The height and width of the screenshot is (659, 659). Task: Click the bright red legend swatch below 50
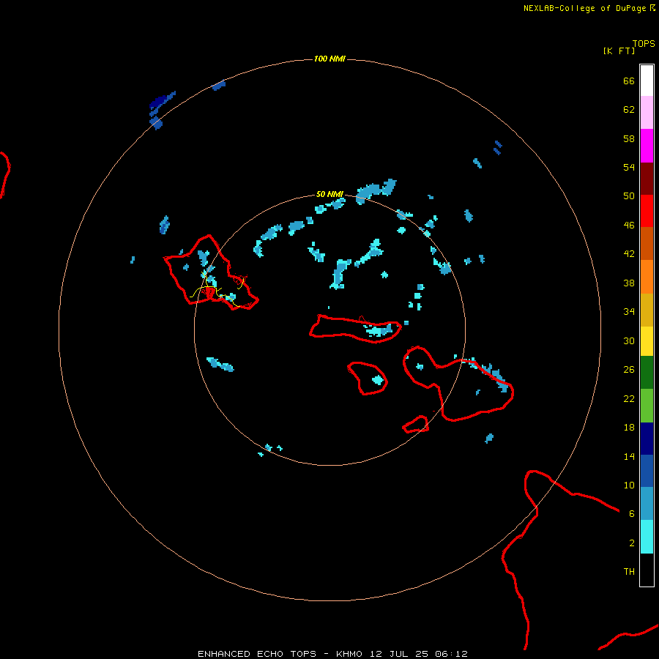pyautogui.click(x=647, y=211)
